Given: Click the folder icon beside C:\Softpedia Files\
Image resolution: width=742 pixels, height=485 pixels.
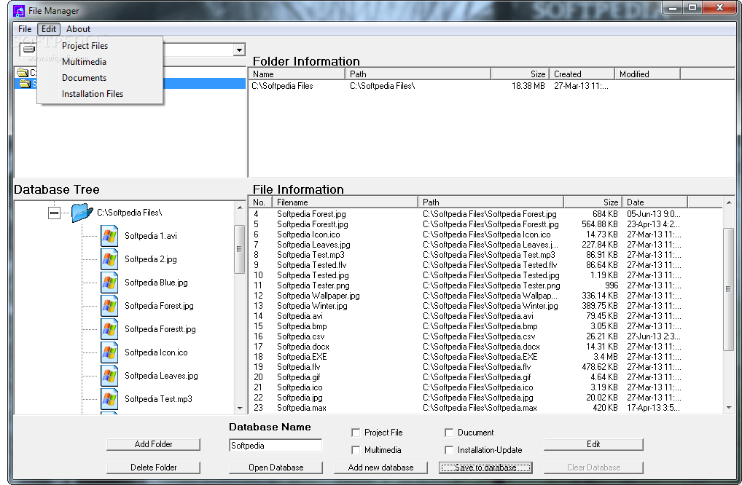Looking at the screenshot, I should click(82, 212).
